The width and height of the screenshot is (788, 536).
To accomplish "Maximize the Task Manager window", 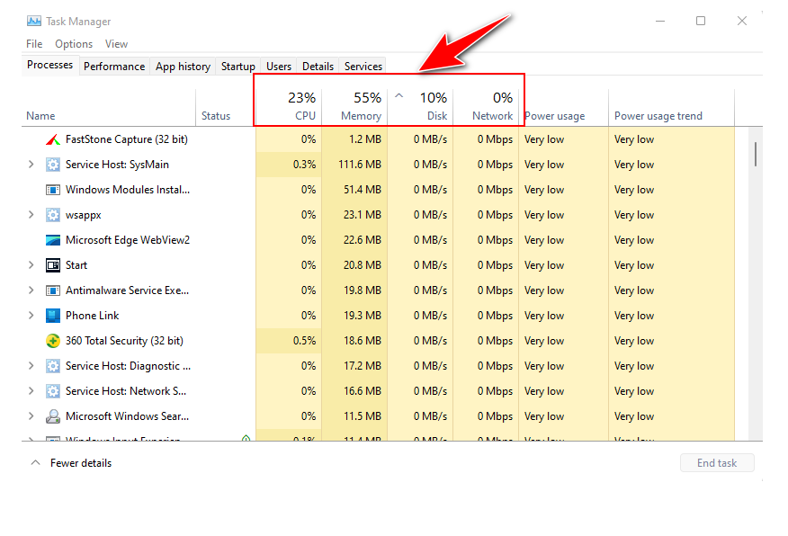I will tap(701, 21).
